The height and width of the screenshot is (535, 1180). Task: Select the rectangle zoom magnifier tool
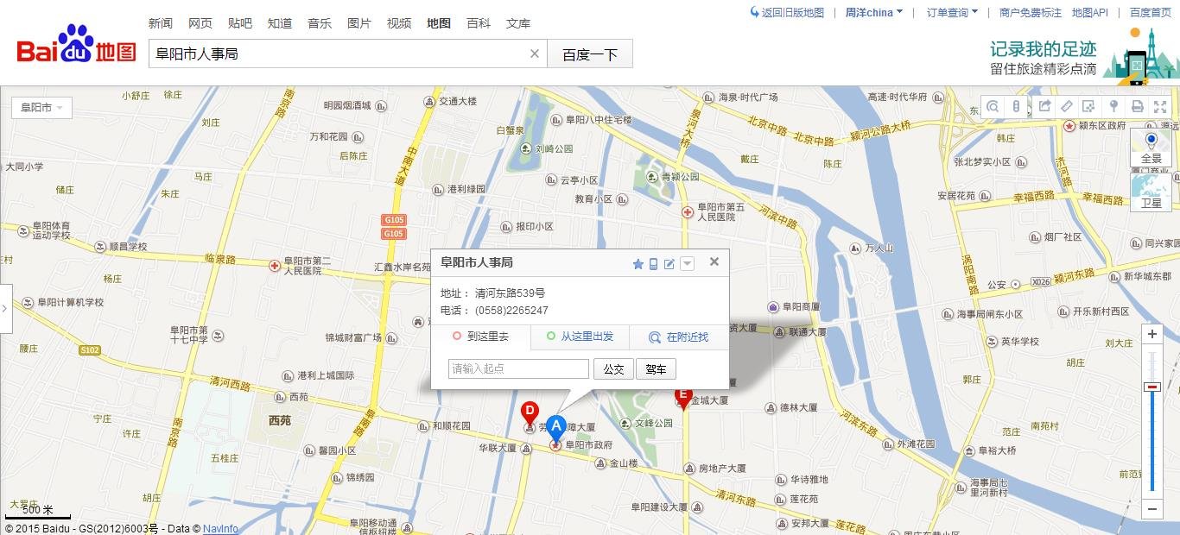click(993, 107)
